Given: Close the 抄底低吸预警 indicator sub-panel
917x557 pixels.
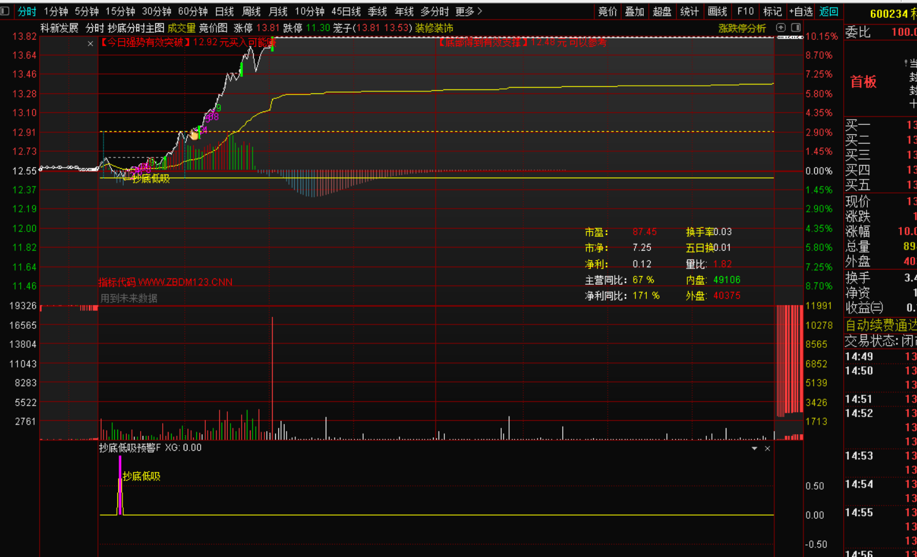Looking at the screenshot, I should pos(767,449).
